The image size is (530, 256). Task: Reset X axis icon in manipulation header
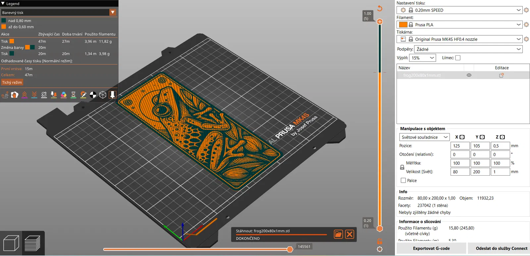click(x=462, y=137)
